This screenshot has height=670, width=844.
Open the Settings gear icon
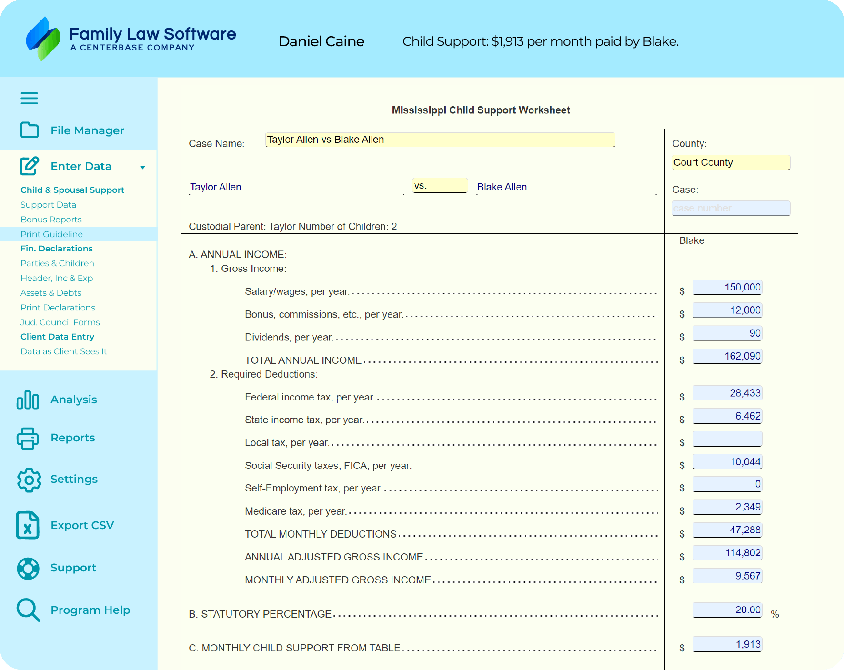(x=29, y=480)
